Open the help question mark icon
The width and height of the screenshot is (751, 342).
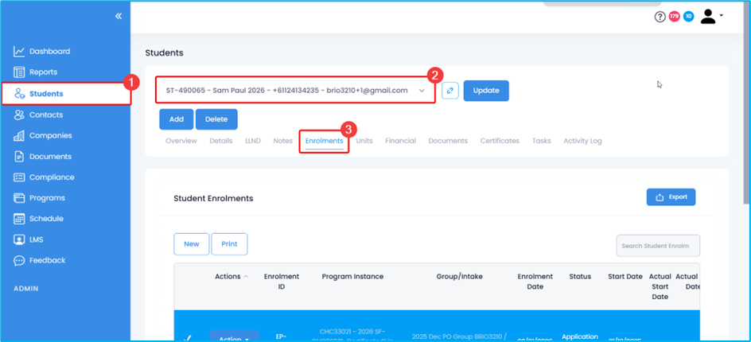[660, 17]
